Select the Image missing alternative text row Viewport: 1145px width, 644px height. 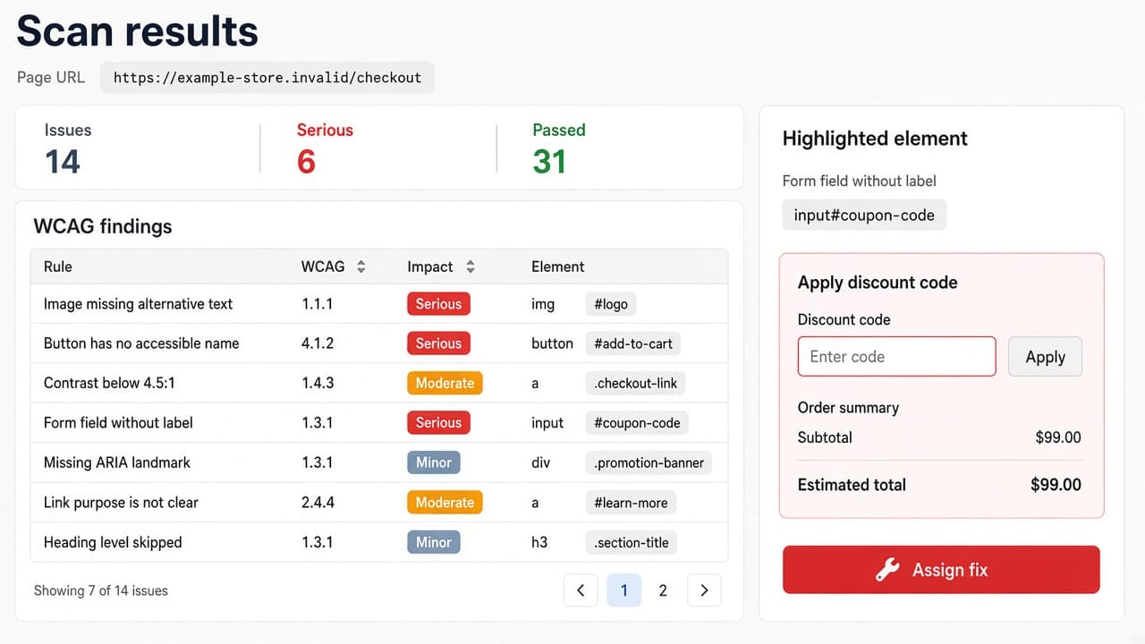click(379, 304)
